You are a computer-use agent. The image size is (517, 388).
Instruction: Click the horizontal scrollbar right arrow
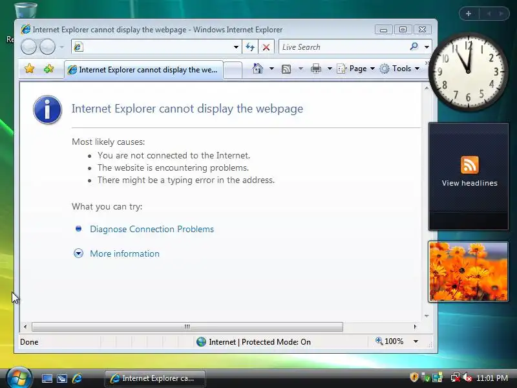coord(415,327)
